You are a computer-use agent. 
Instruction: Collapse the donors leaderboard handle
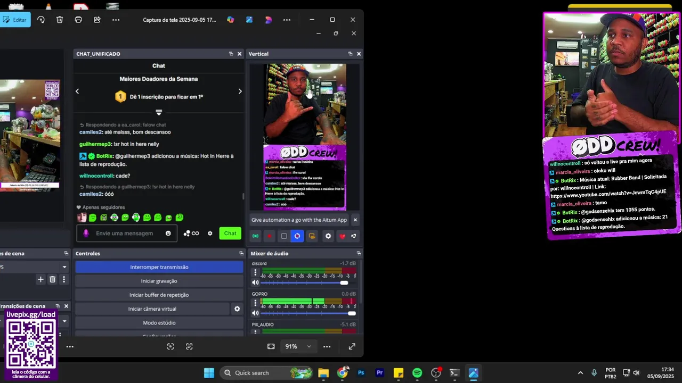tap(159, 112)
